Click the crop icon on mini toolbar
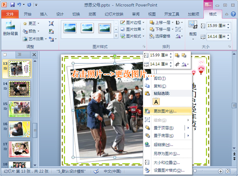Viewport: 238px width, 176px height. coord(177,64)
